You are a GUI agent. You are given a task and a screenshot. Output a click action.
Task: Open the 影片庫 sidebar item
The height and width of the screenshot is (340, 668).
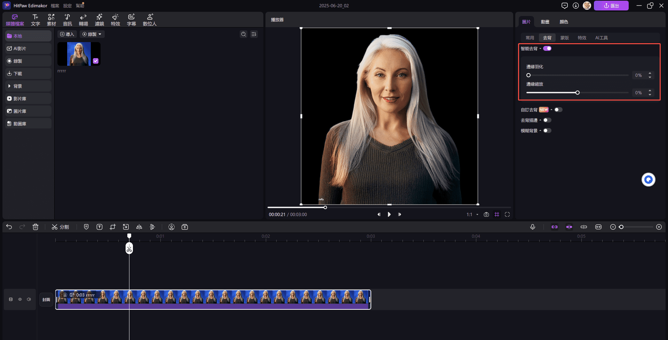pos(28,98)
